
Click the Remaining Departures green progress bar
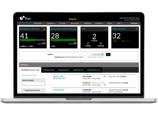pyautogui.click(x=64, y=40)
